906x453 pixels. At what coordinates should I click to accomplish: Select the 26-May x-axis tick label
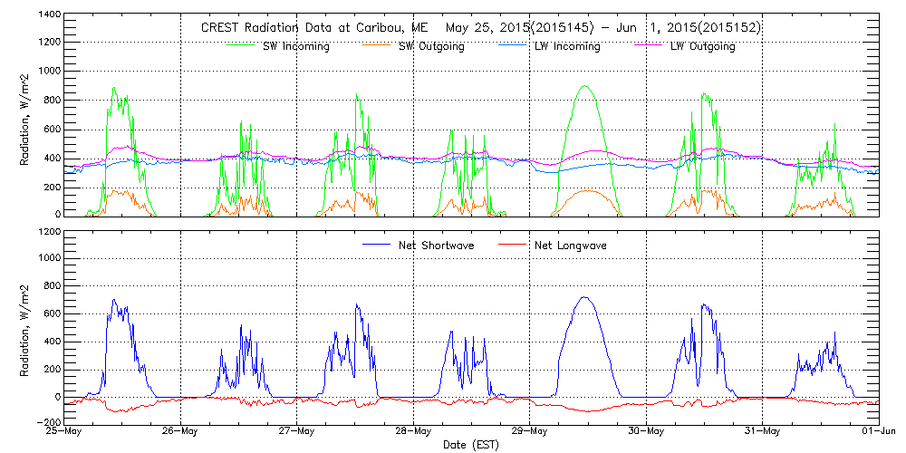(181, 431)
